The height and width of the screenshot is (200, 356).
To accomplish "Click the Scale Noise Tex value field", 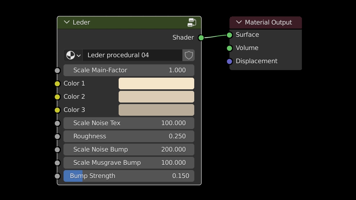I will coord(129,123).
